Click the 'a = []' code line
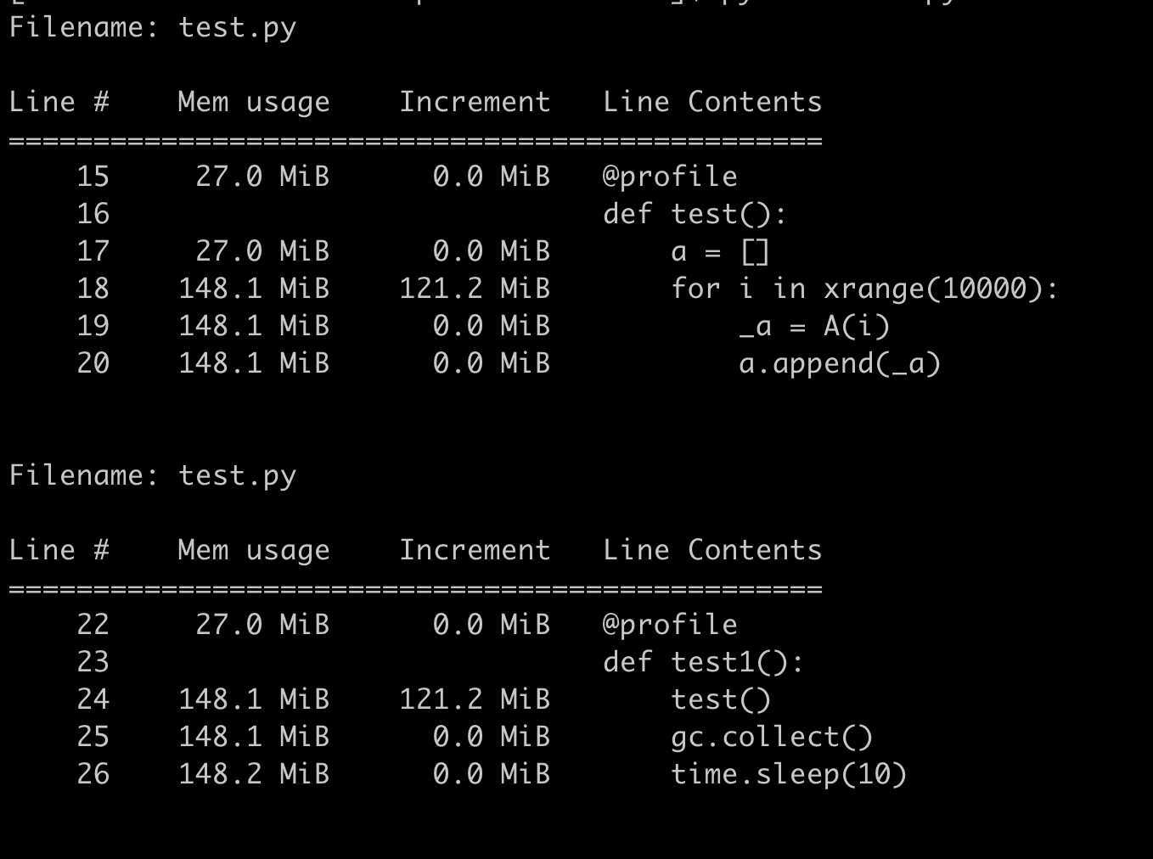Image resolution: width=1153 pixels, height=859 pixels. [x=720, y=251]
